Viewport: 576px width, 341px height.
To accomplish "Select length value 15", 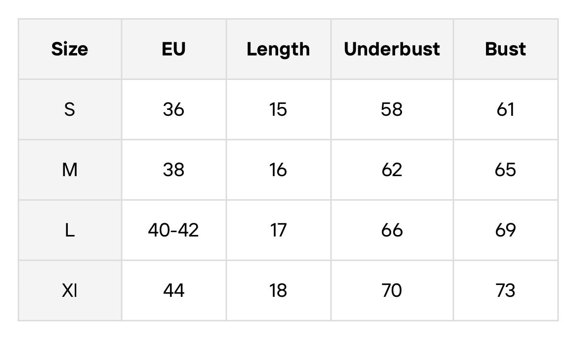I will (x=279, y=109).
